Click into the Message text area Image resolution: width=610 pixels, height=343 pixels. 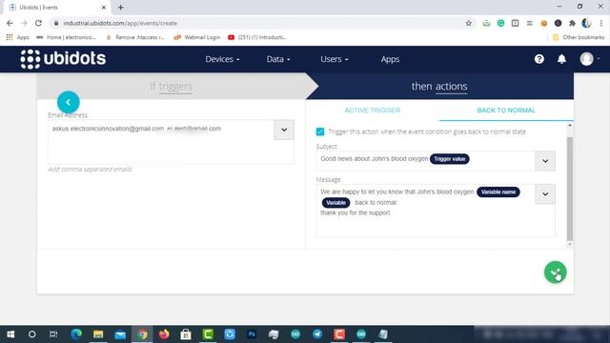coord(426,211)
